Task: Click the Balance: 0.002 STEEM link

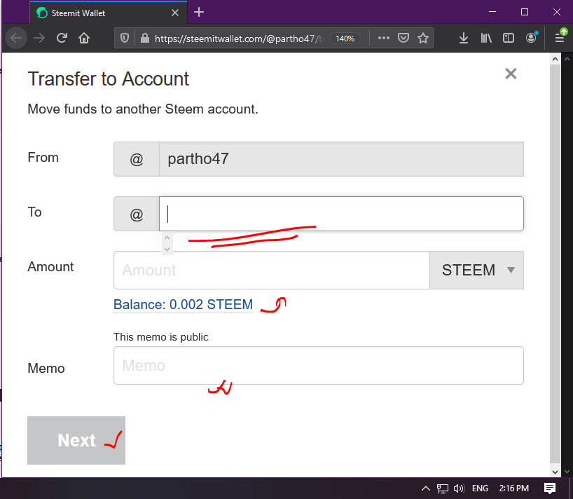Action: coord(183,305)
